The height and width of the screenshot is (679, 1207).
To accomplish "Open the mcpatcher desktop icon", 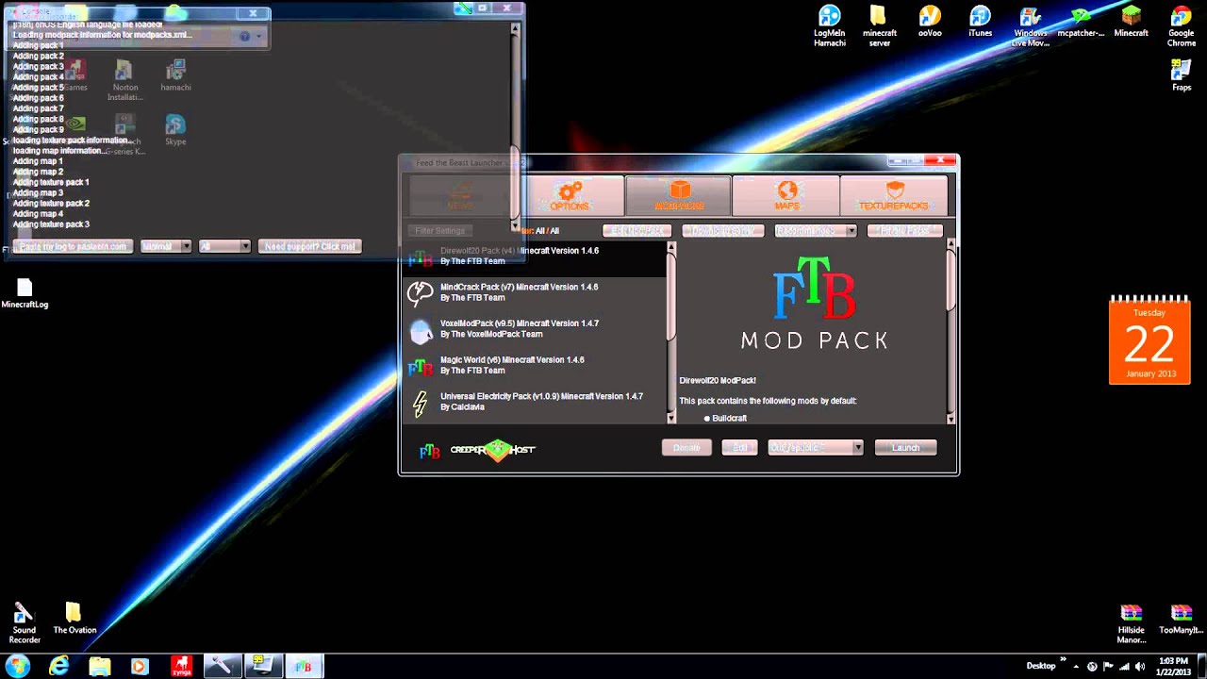I will 1081,23.
